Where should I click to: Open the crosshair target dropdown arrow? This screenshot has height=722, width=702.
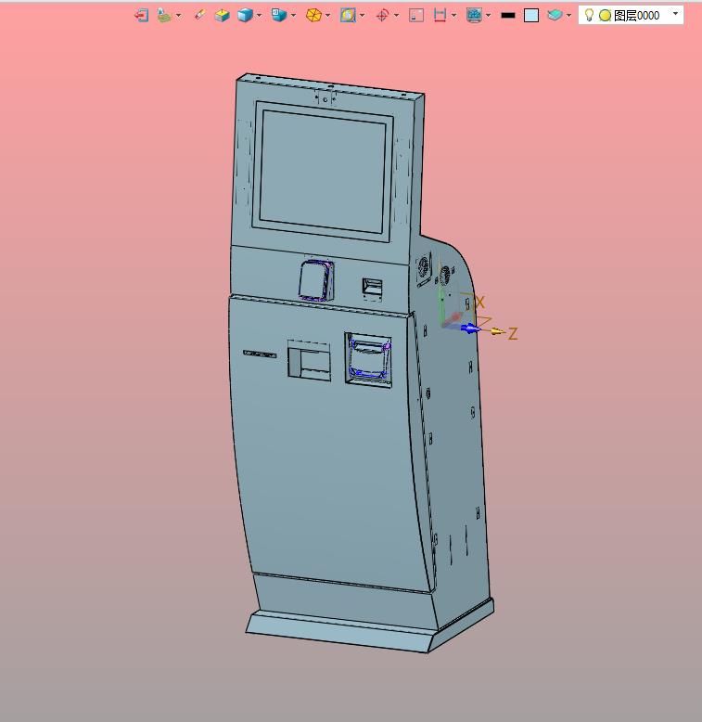tap(396, 16)
